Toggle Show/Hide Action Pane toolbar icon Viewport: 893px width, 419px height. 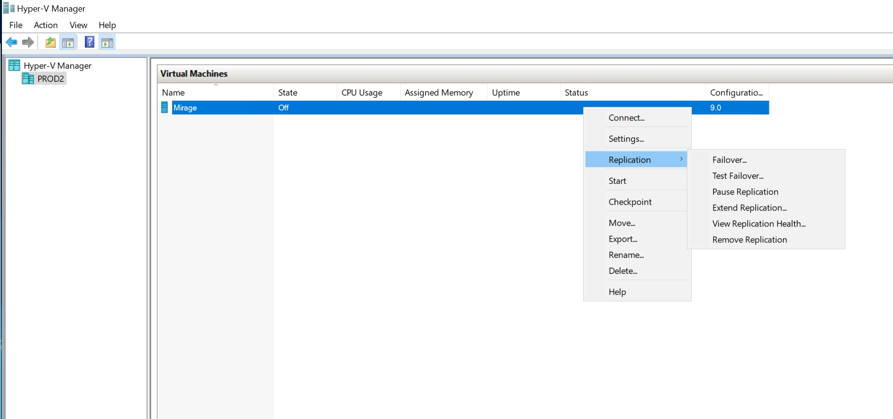pos(107,43)
